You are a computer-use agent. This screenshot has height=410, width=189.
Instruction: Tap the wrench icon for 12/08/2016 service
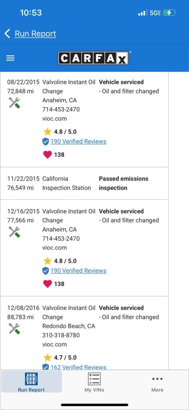click(14, 329)
